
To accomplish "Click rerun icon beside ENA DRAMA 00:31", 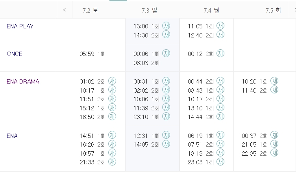I will [166, 81].
